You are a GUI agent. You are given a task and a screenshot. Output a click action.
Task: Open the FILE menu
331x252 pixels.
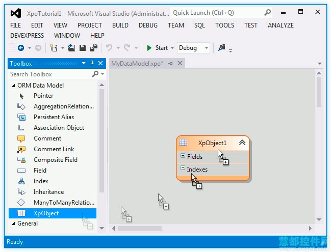coord(16,25)
